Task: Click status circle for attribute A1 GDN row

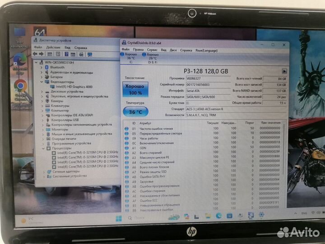Action: [x=127, y=148]
